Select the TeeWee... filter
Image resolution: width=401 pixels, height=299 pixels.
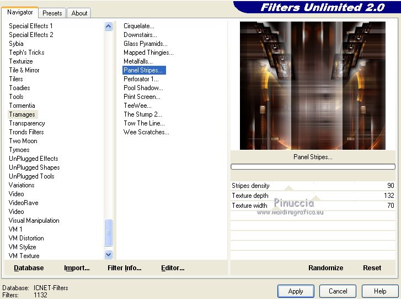[137, 106]
